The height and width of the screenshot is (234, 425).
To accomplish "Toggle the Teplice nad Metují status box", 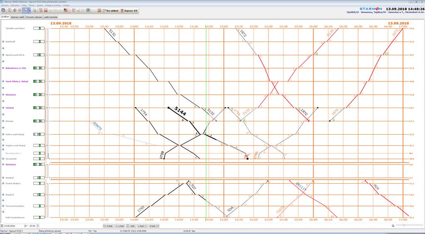I will tap(39, 145).
